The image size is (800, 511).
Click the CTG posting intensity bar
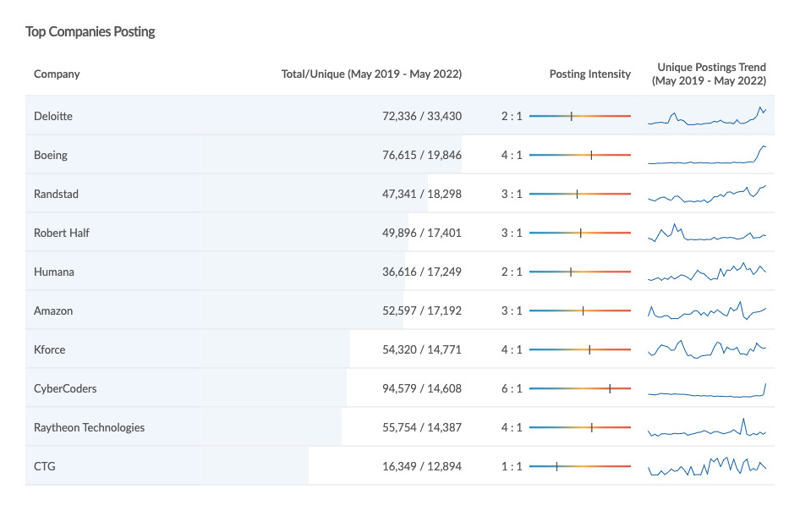580,467
